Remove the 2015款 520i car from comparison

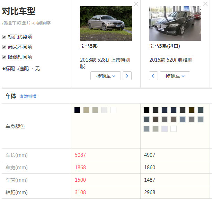click(205, 4)
